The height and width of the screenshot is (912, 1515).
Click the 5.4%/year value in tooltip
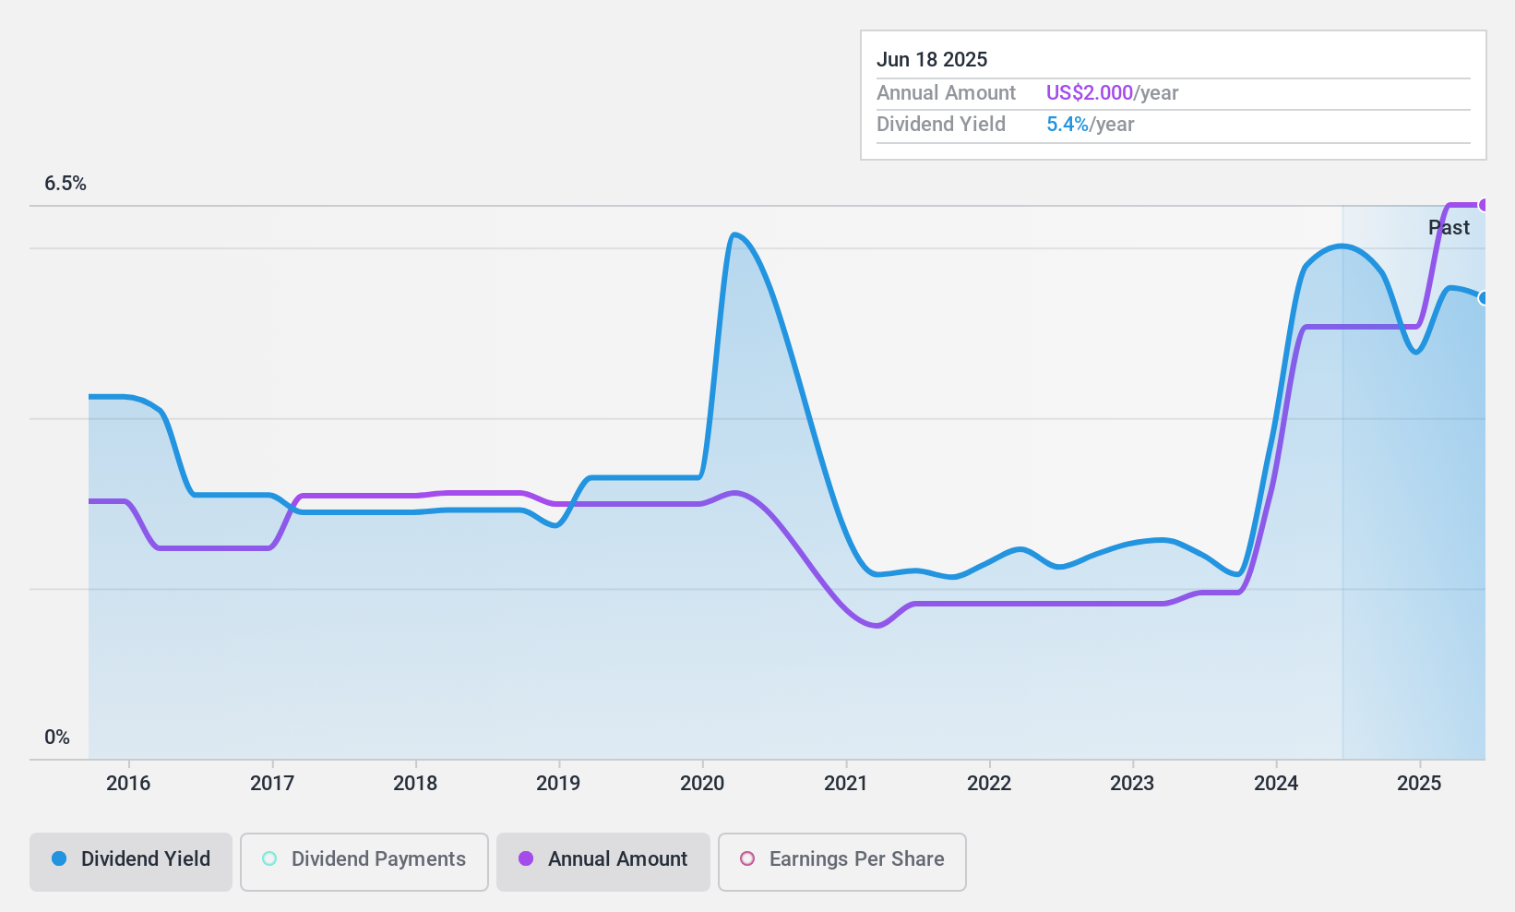coord(1090,125)
